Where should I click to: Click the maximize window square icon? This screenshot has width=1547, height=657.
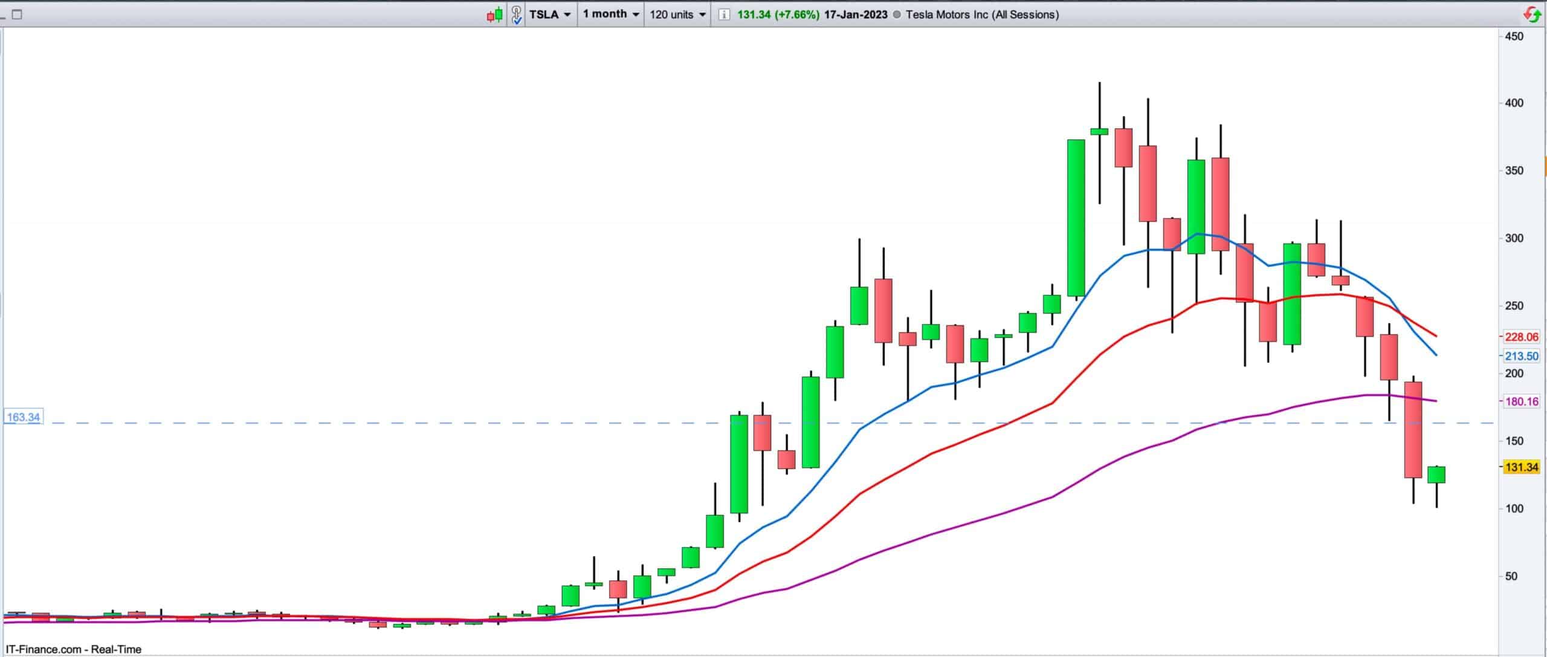(17, 15)
